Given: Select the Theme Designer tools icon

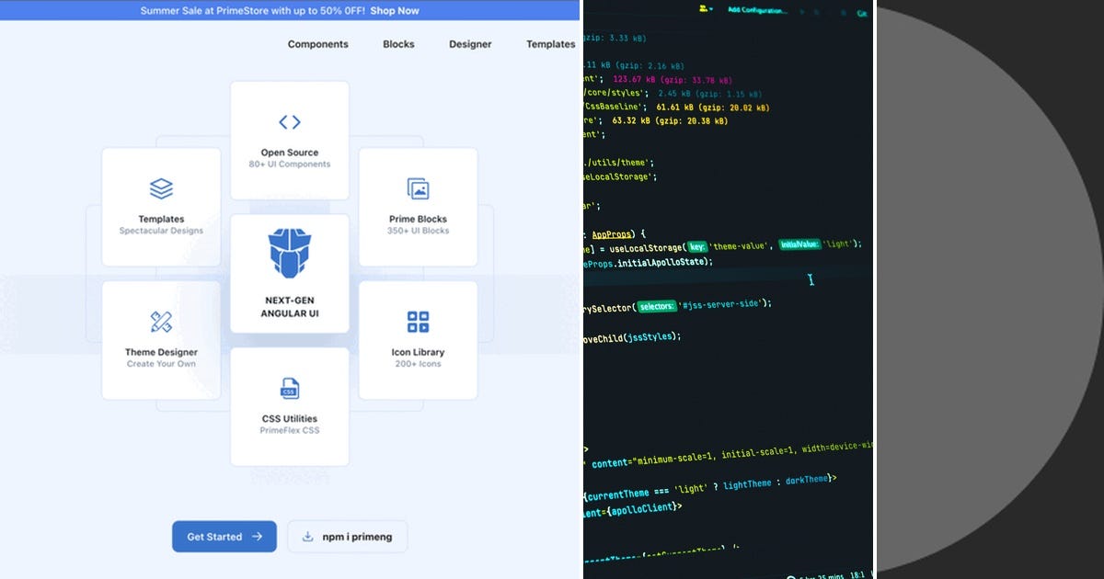Looking at the screenshot, I should coord(161,322).
